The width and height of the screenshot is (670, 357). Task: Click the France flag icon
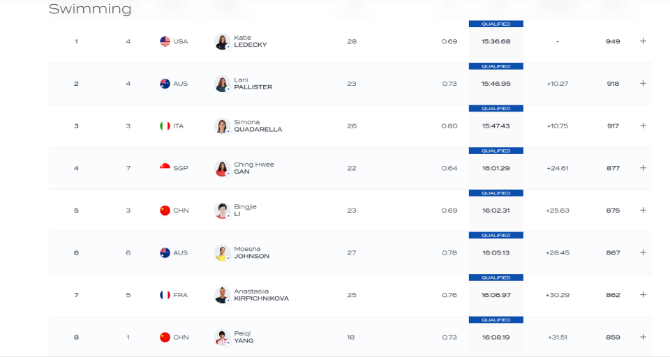click(165, 295)
